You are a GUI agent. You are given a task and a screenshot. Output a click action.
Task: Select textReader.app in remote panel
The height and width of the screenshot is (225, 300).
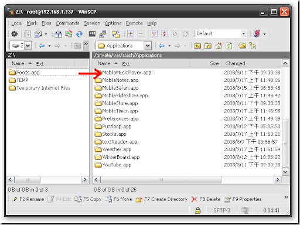tap(116, 142)
